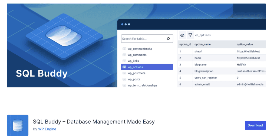The width and height of the screenshot is (277, 139).
Task: Click the option_value column header
Action: click(x=250, y=44)
